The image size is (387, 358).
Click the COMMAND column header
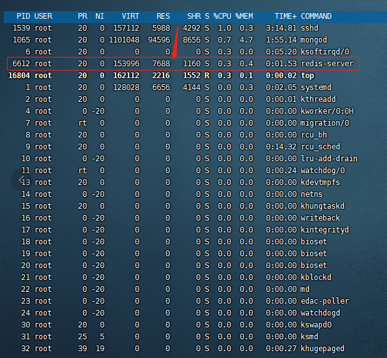316,16
